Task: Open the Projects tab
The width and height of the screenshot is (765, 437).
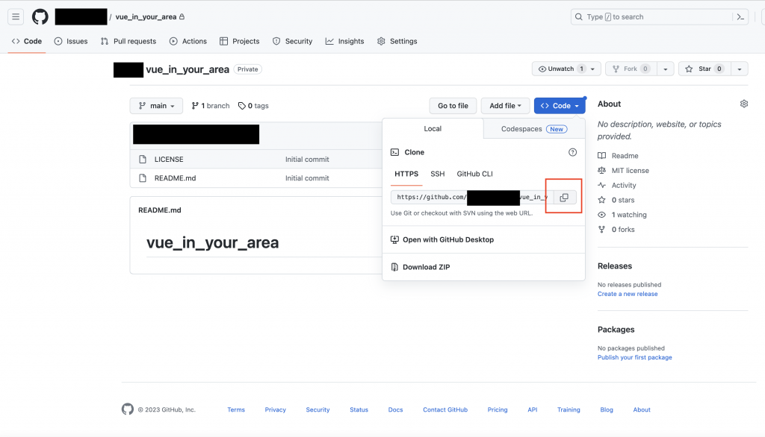Action: [x=240, y=42]
